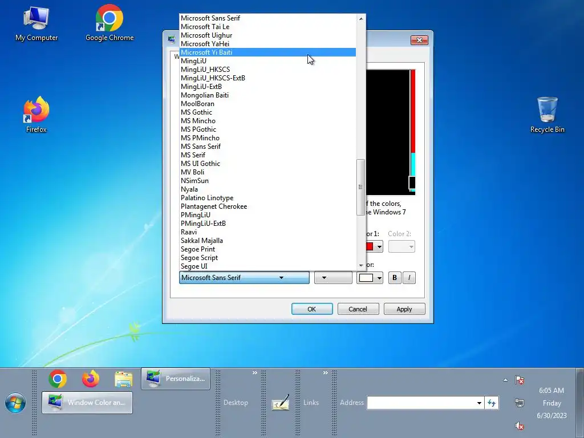Switch to the Personalization taskbar window

coord(176,379)
